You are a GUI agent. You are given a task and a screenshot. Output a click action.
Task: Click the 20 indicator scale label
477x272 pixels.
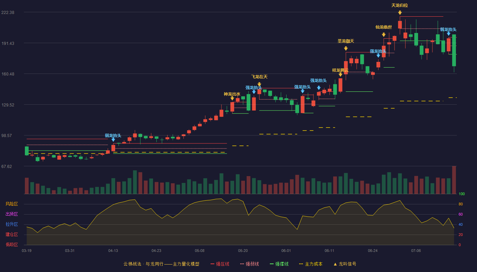[x=461, y=235]
